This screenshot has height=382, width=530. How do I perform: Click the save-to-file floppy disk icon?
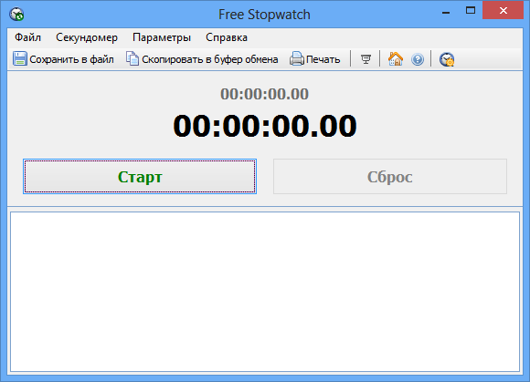pyautogui.click(x=20, y=58)
